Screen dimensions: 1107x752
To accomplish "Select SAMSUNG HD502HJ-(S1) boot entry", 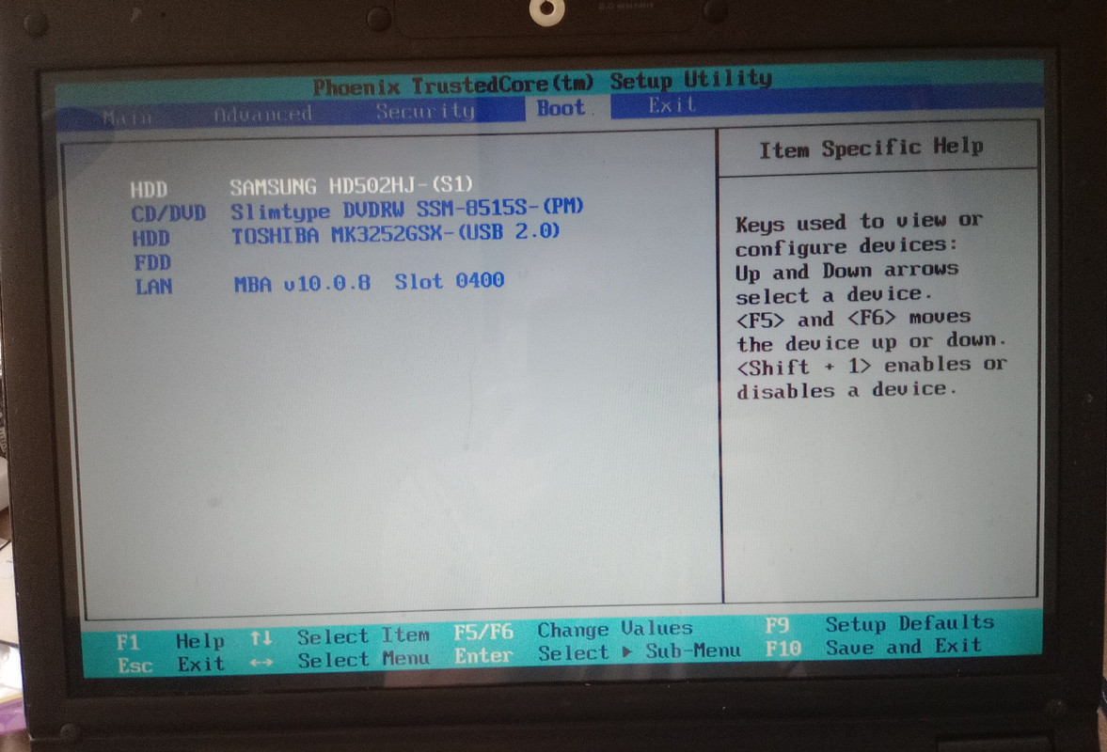I will tap(351, 185).
